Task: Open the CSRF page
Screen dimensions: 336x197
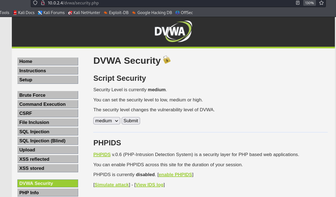Action: tap(48, 113)
